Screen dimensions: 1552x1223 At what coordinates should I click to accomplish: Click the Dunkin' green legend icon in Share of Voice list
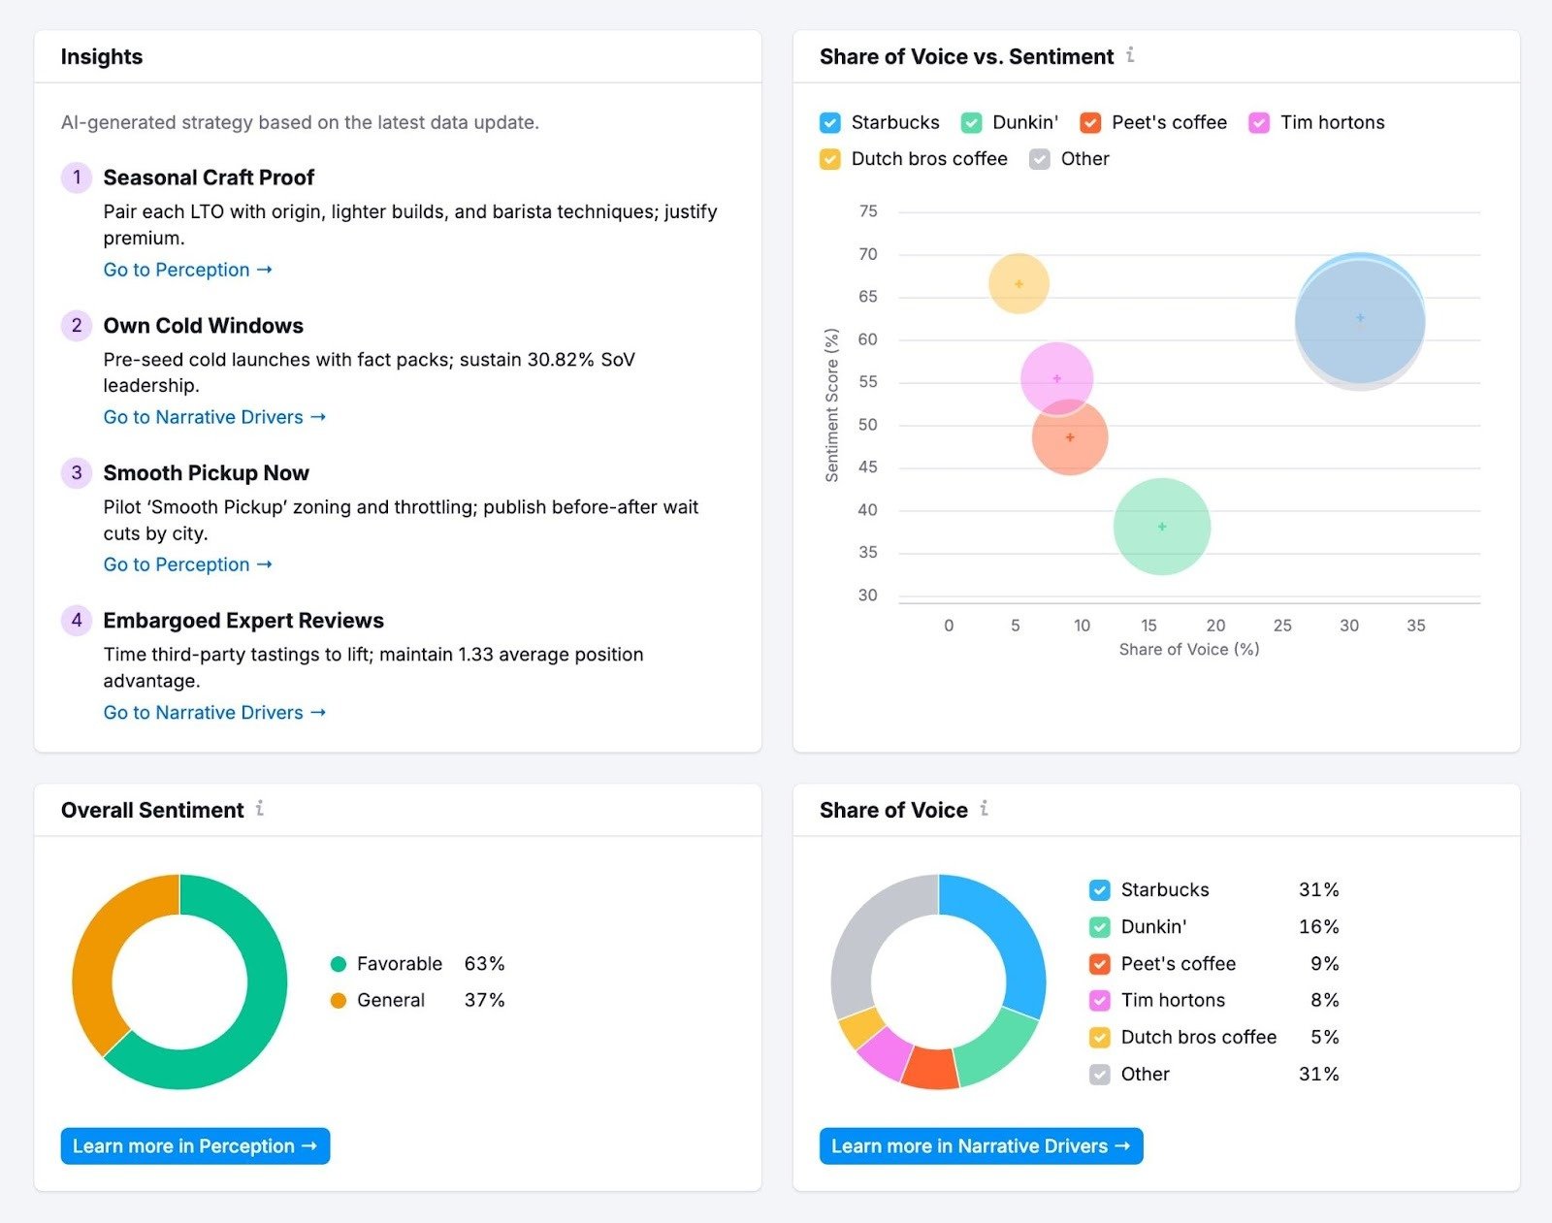pyautogui.click(x=1099, y=926)
